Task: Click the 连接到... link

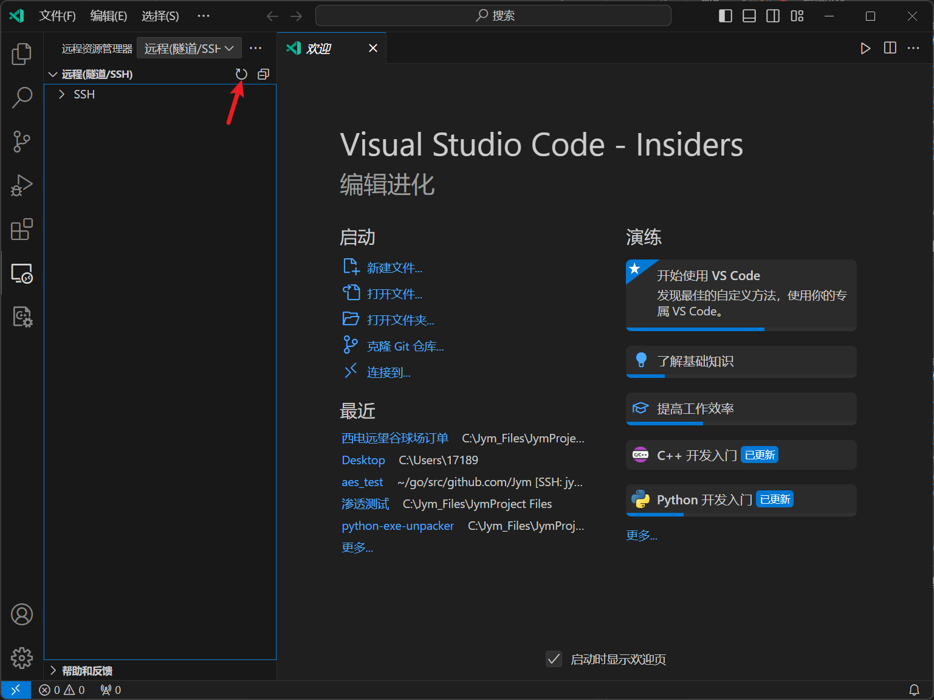Action: (389, 372)
